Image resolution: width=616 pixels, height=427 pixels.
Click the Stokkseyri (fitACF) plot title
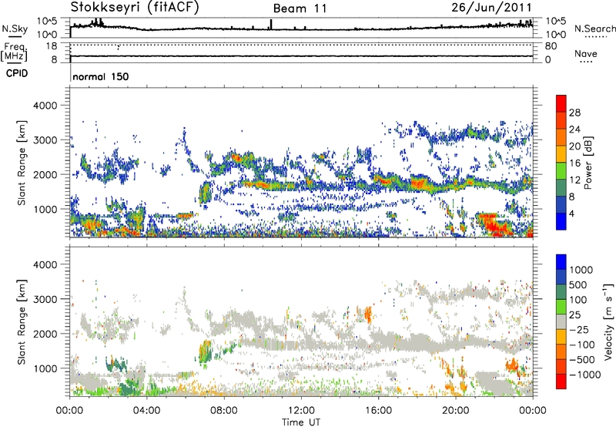[135, 7]
